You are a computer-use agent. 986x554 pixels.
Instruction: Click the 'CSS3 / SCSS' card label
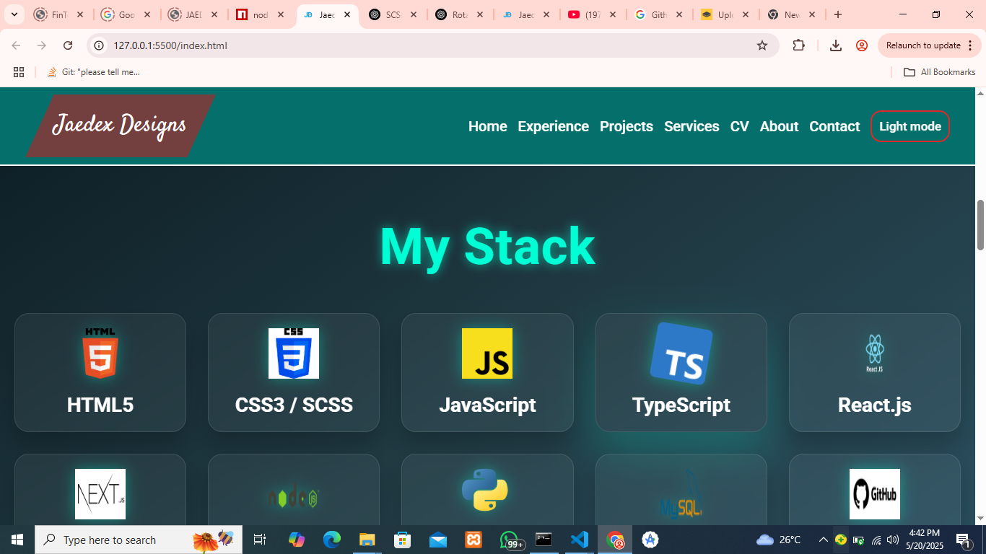[x=294, y=405]
